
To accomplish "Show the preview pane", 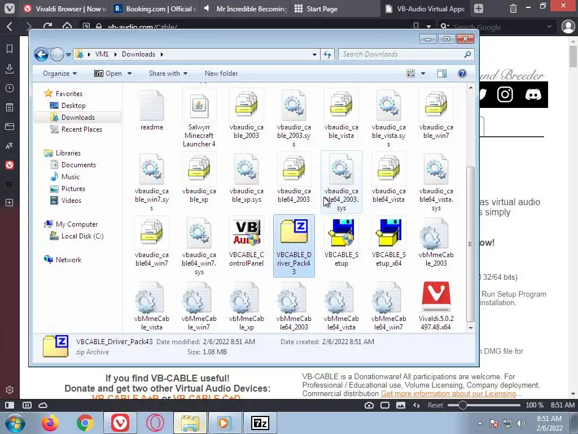I will point(441,73).
